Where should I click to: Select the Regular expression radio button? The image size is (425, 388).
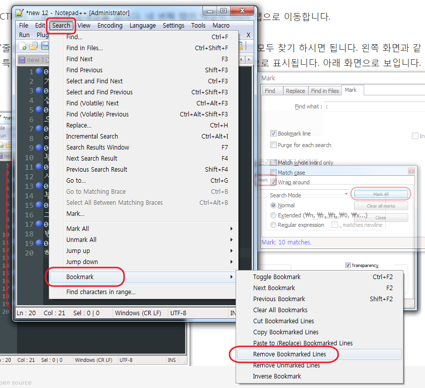273,225
